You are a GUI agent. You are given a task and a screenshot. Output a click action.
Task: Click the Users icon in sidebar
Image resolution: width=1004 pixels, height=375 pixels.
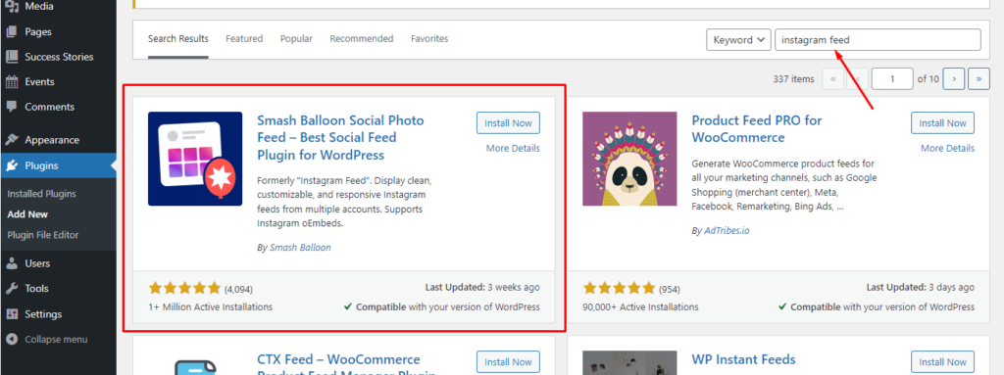(x=12, y=263)
